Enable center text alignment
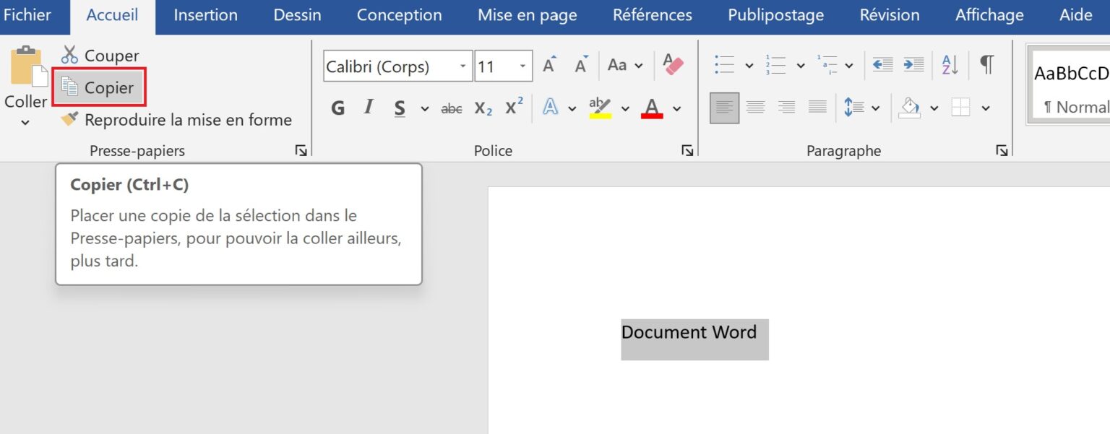 point(755,107)
